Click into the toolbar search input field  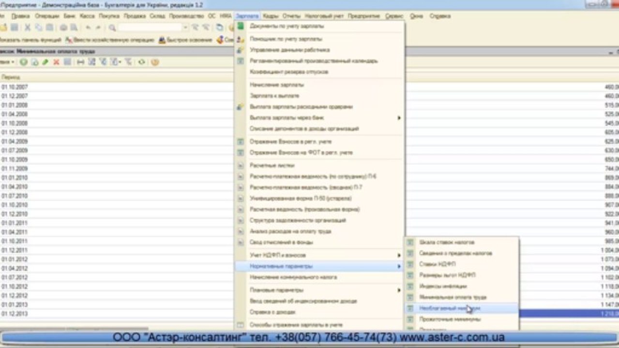click(x=150, y=28)
